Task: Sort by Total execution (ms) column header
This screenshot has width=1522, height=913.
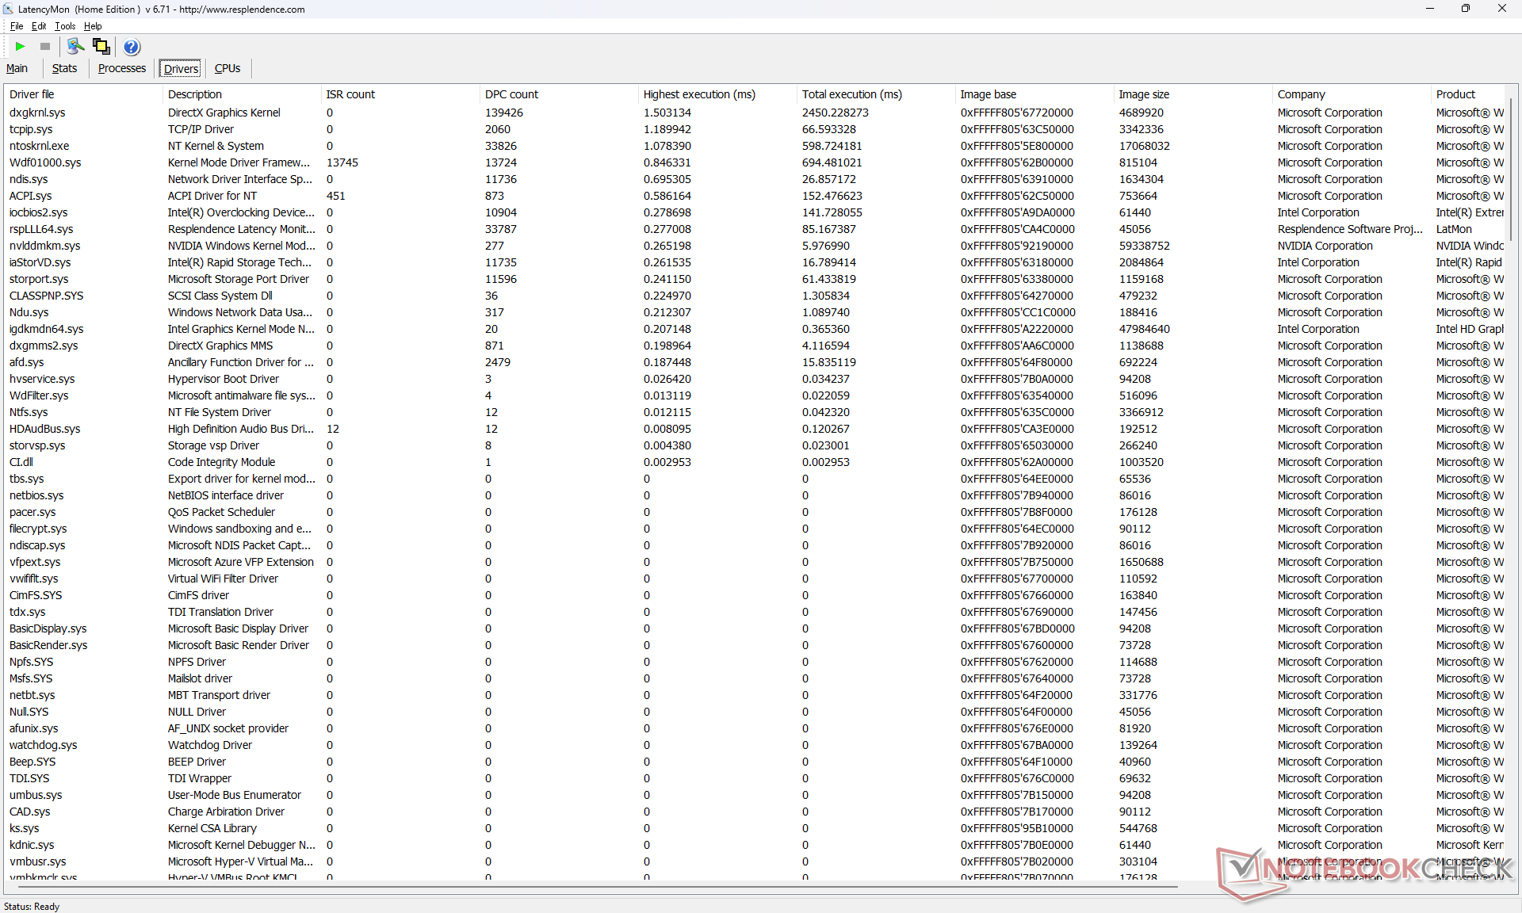Action: [851, 94]
